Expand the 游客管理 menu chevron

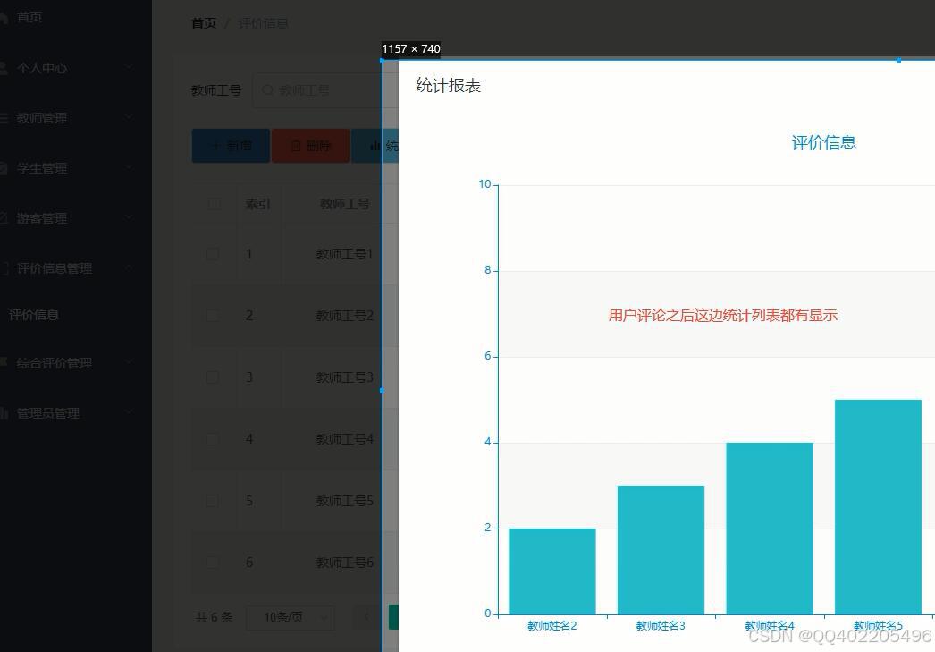pyautogui.click(x=128, y=217)
